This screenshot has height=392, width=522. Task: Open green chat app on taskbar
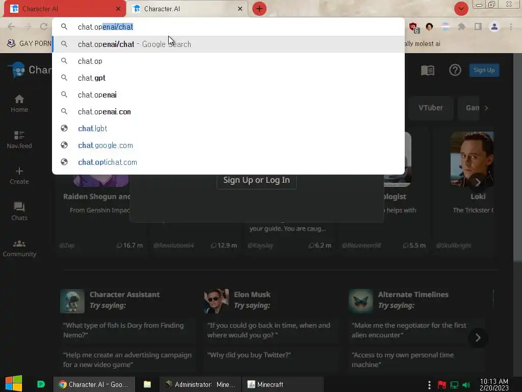41,384
